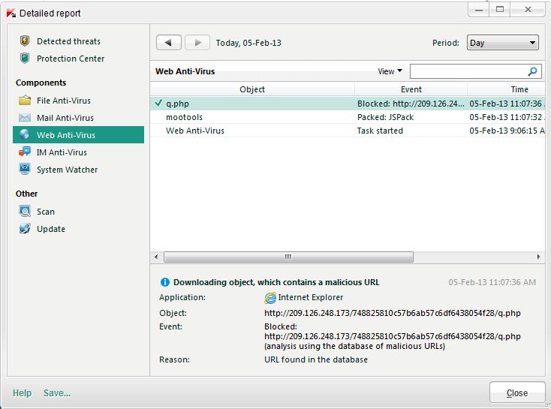Click the Close button
The image size is (551, 409).
coord(517,392)
